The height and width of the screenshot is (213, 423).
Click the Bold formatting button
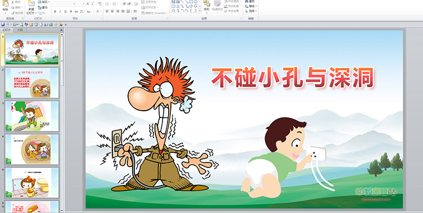(x=55, y=11)
